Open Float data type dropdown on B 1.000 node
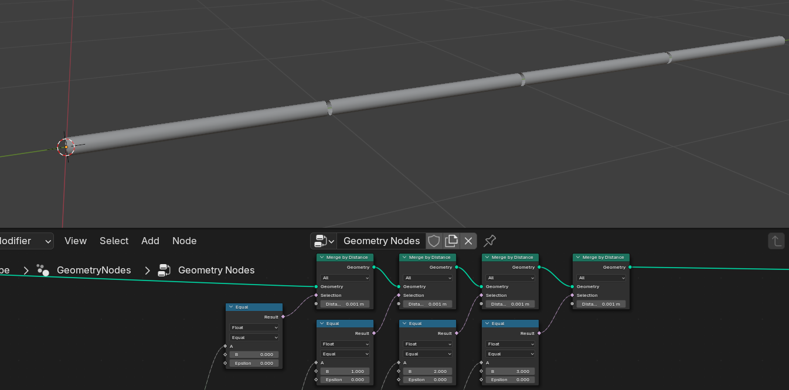This screenshot has width=789, height=390. (345, 344)
